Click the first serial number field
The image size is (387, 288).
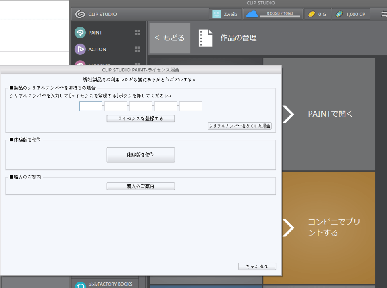(x=91, y=106)
